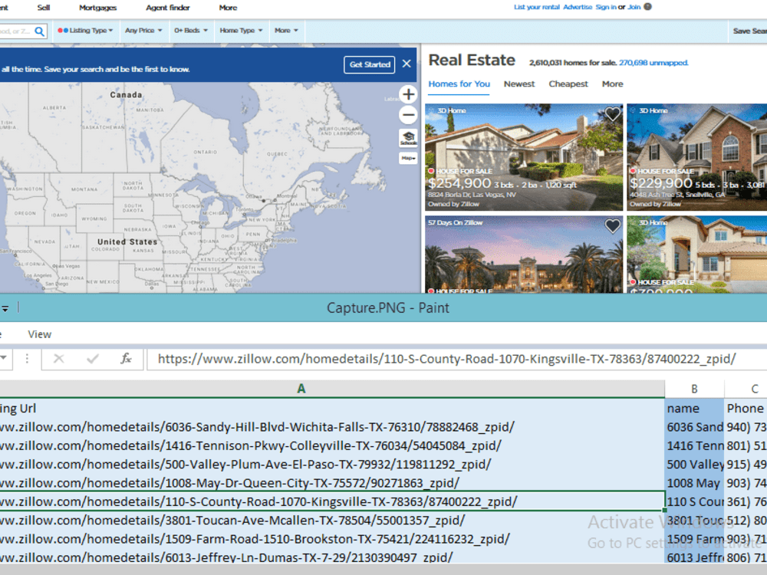The image size is (767, 575).
Task: Open the More sort options tab
Action: [x=612, y=84]
